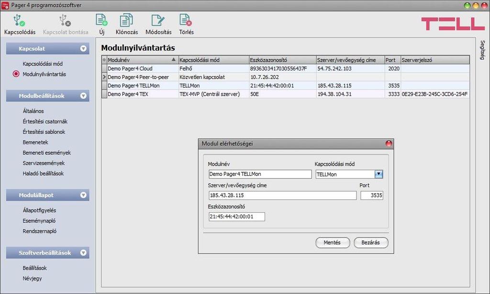
Task: Open Eseménynapló page
Action: 39,221
